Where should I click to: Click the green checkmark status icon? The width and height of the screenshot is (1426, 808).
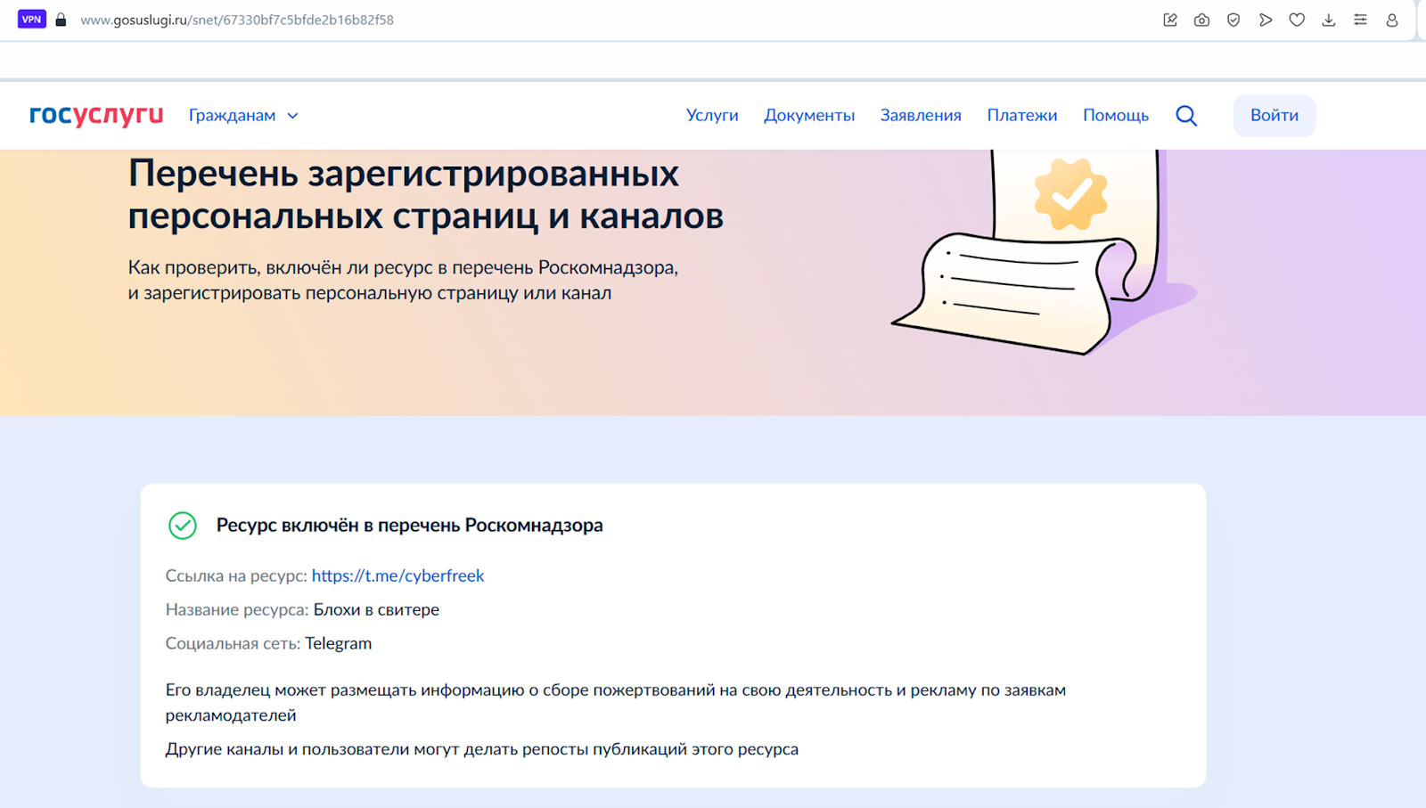pyautogui.click(x=183, y=526)
